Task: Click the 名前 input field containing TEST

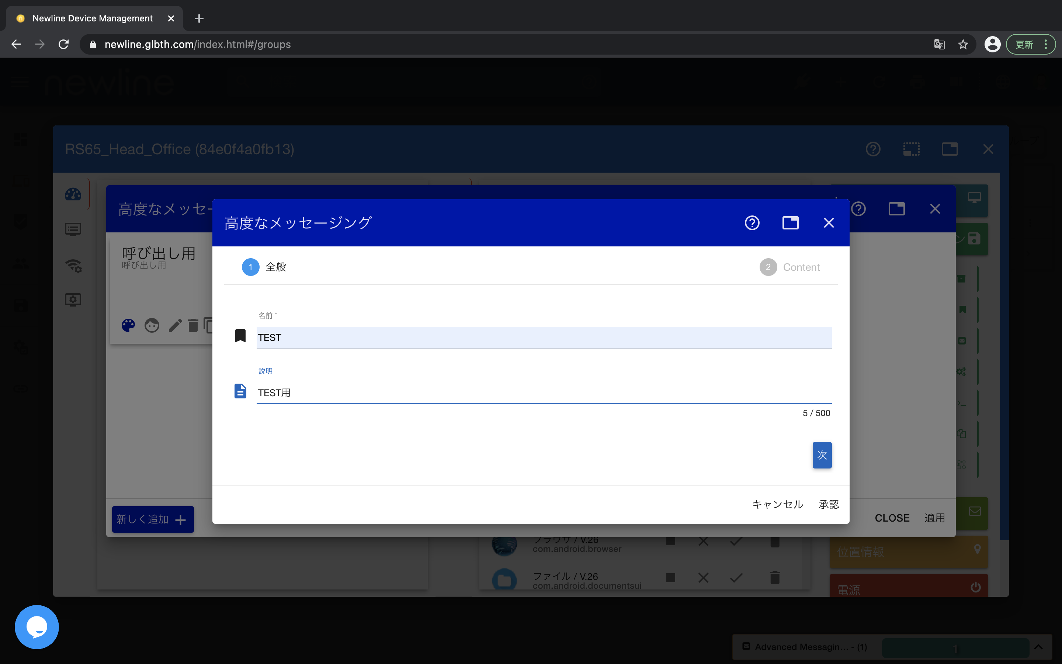Action: click(x=544, y=337)
